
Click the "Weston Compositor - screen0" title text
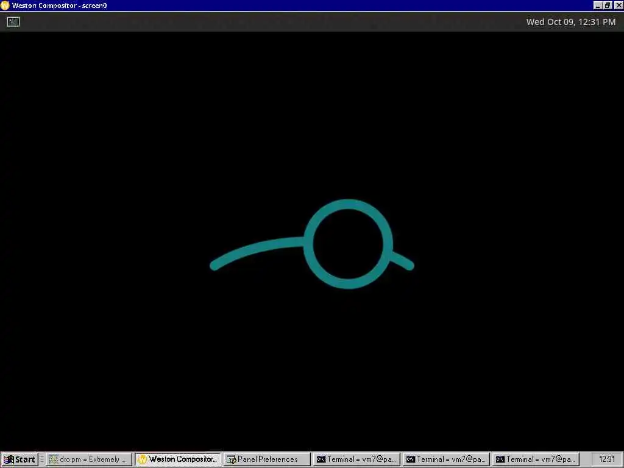point(59,5)
